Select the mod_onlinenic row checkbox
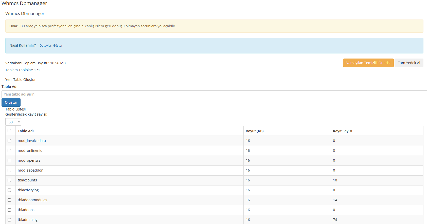This screenshot has width=428, height=224. [9, 151]
